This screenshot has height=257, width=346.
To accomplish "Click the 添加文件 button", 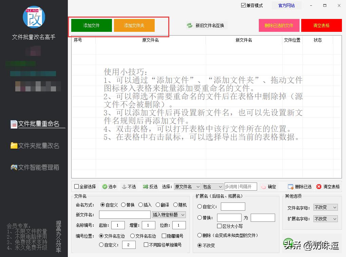I will coord(91,25).
